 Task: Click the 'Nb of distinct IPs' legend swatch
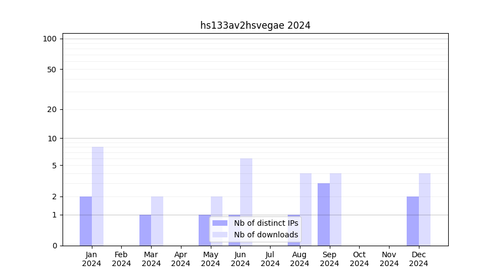220,223
